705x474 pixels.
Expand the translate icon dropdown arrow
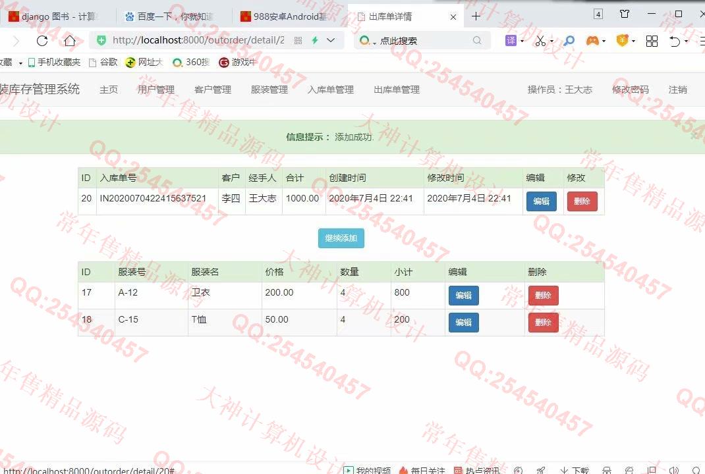point(522,41)
